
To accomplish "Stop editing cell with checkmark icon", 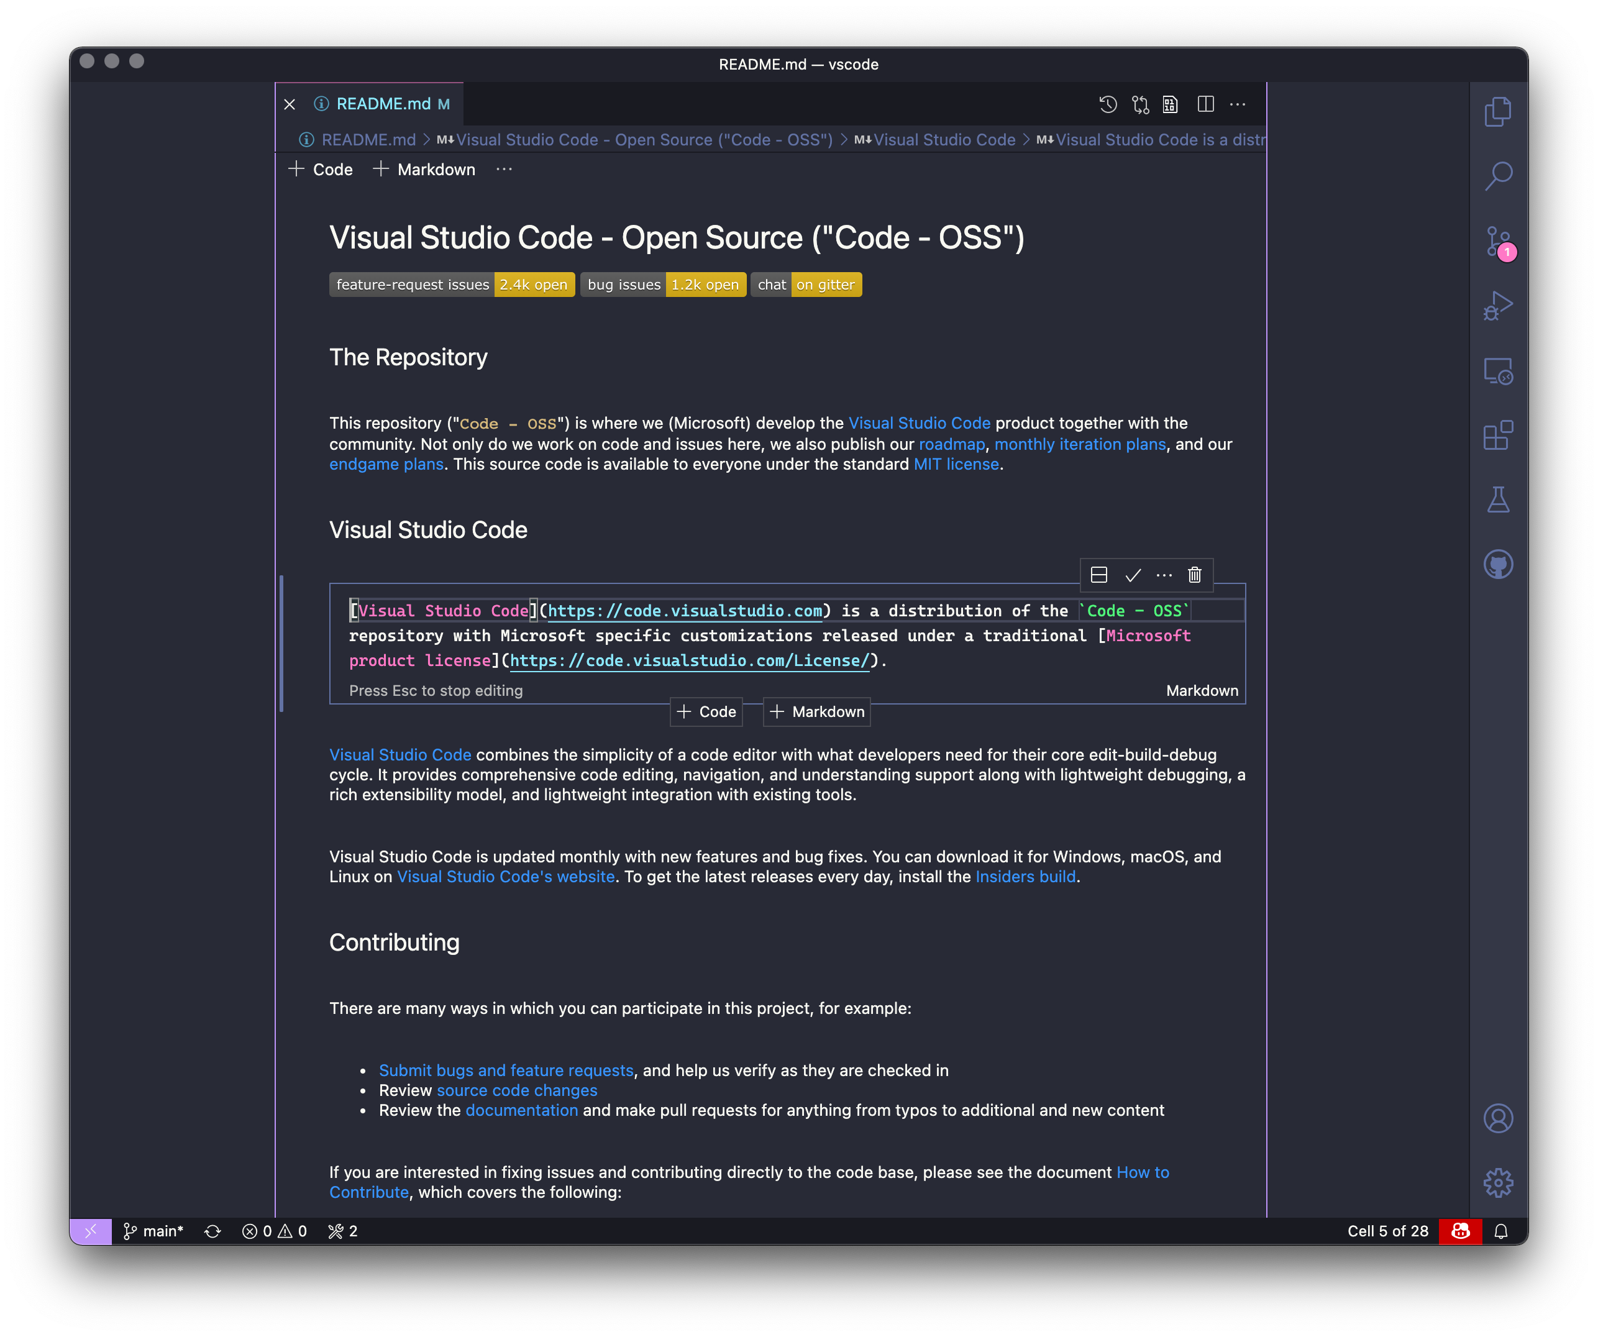I will (1132, 575).
